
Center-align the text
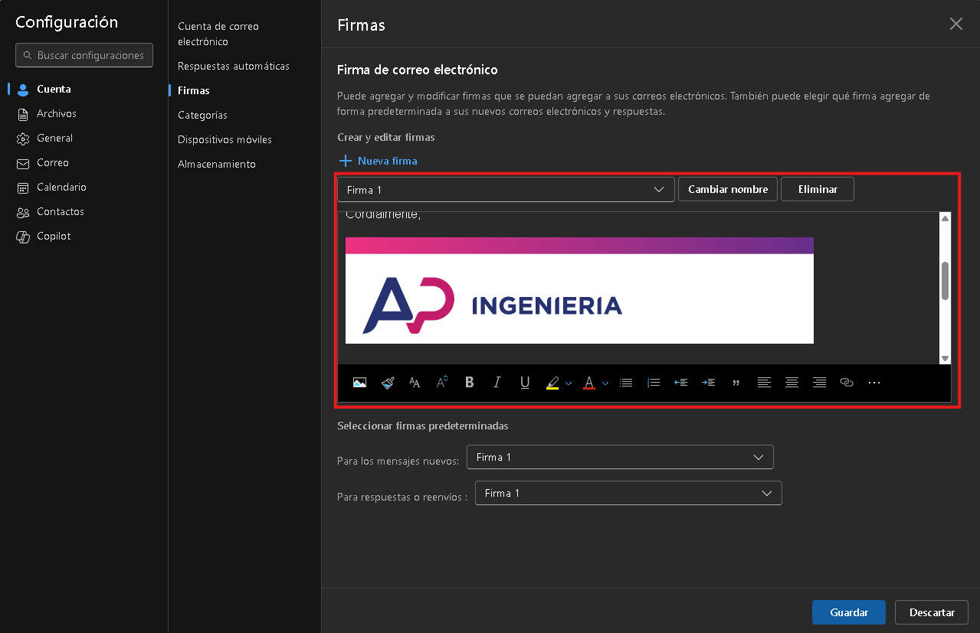click(x=792, y=383)
